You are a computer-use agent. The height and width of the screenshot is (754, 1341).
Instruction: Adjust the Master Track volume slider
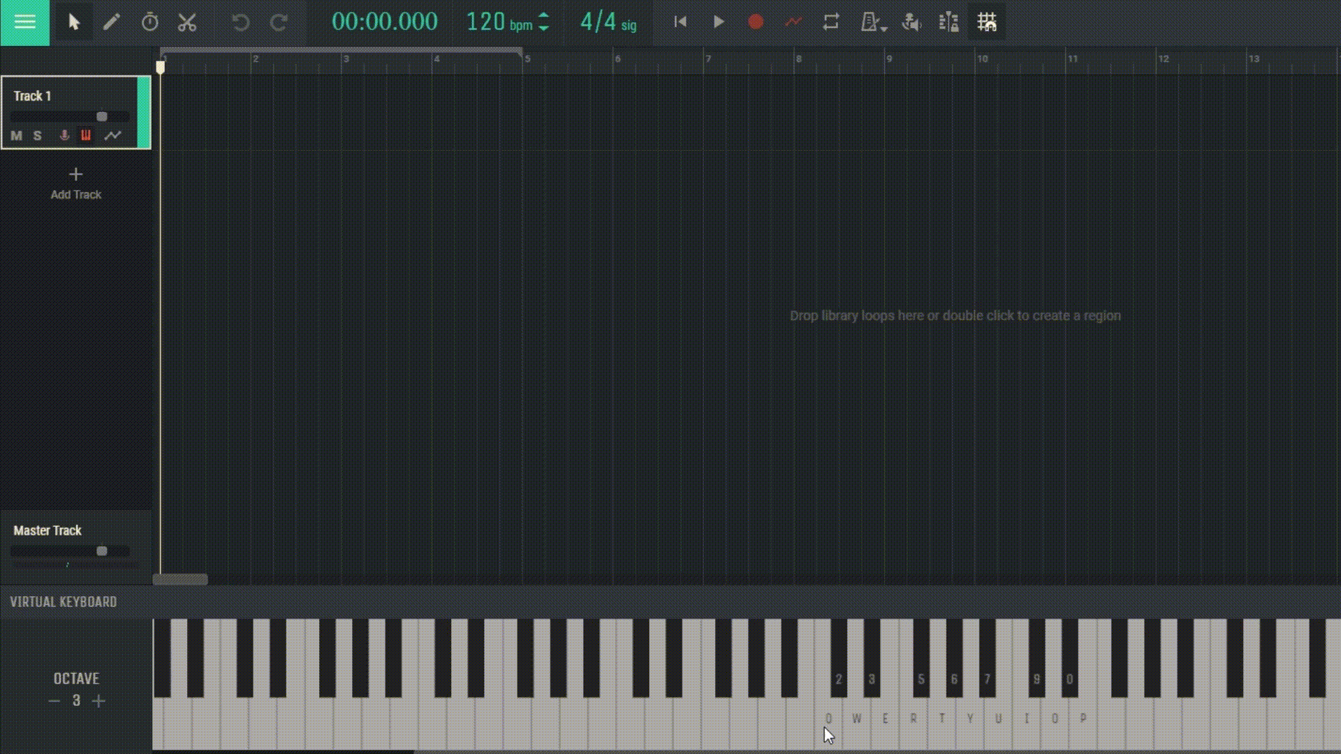102,551
